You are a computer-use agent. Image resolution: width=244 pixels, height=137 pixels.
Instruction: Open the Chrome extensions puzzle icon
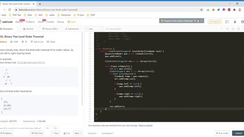234,10
